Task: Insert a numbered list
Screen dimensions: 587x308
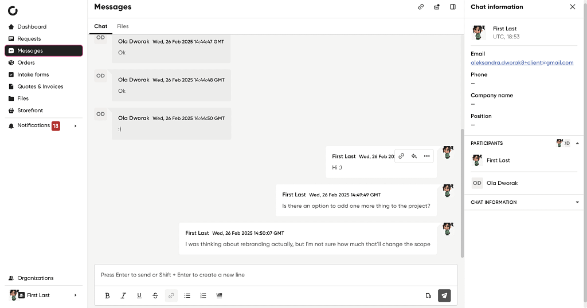Action: (x=204, y=295)
